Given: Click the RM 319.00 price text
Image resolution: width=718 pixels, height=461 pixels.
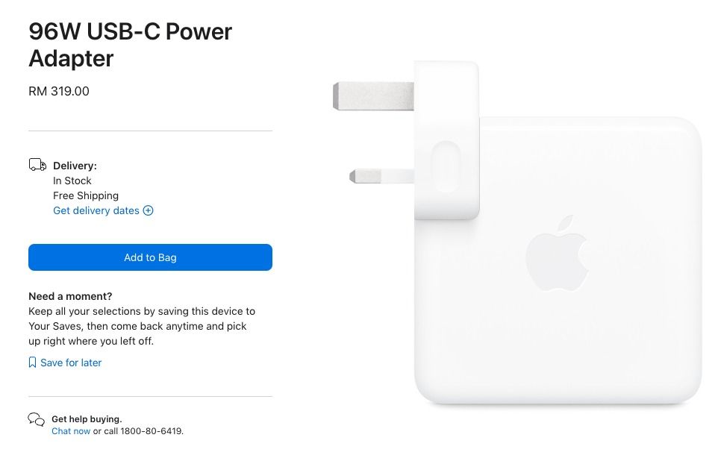Looking at the screenshot, I should click(x=59, y=91).
